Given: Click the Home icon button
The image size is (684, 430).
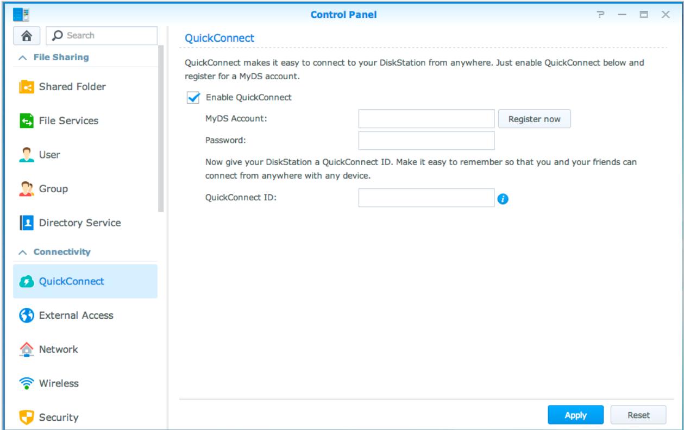Looking at the screenshot, I should (26, 36).
